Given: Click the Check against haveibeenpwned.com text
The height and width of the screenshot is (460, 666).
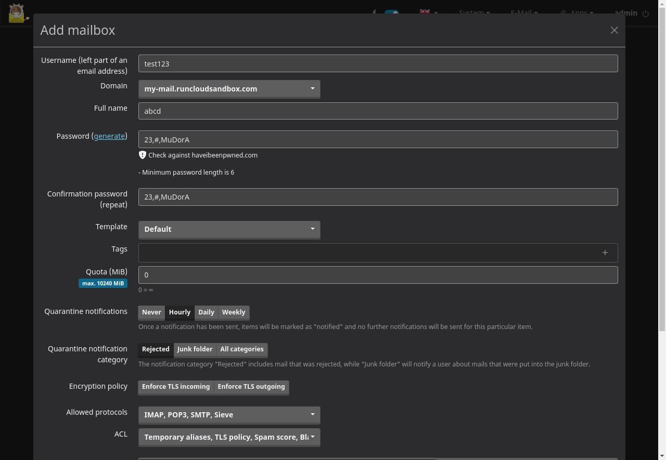Looking at the screenshot, I should click(x=202, y=155).
